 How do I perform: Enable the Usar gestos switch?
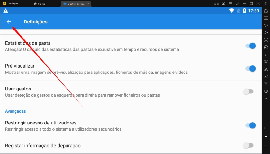(248, 91)
